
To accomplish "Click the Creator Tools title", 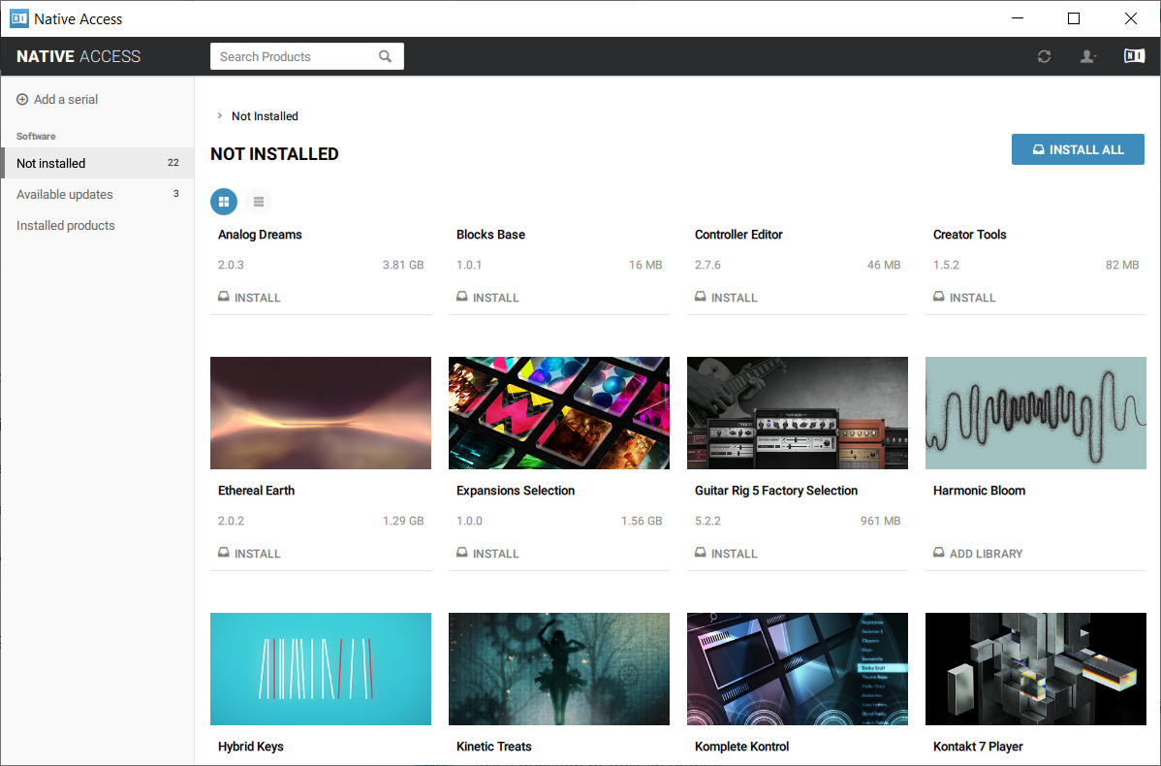I will point(970,234).
